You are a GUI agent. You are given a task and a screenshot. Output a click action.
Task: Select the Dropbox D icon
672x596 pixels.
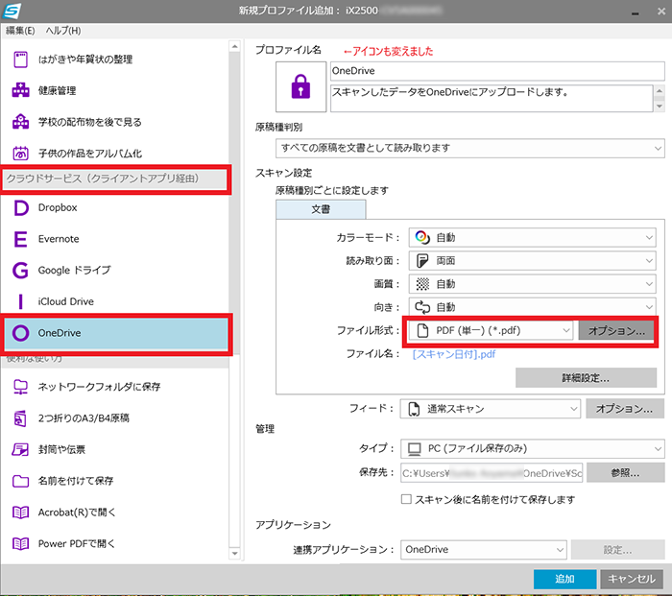point(20,207)
